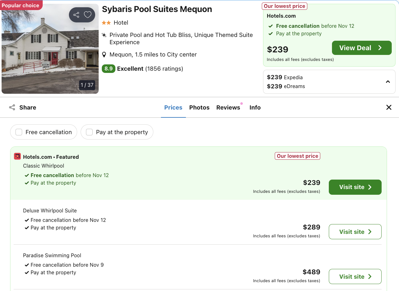This screenshot has width=399, height=291.
Task: Open the Info tab
Action: point(255,107)
